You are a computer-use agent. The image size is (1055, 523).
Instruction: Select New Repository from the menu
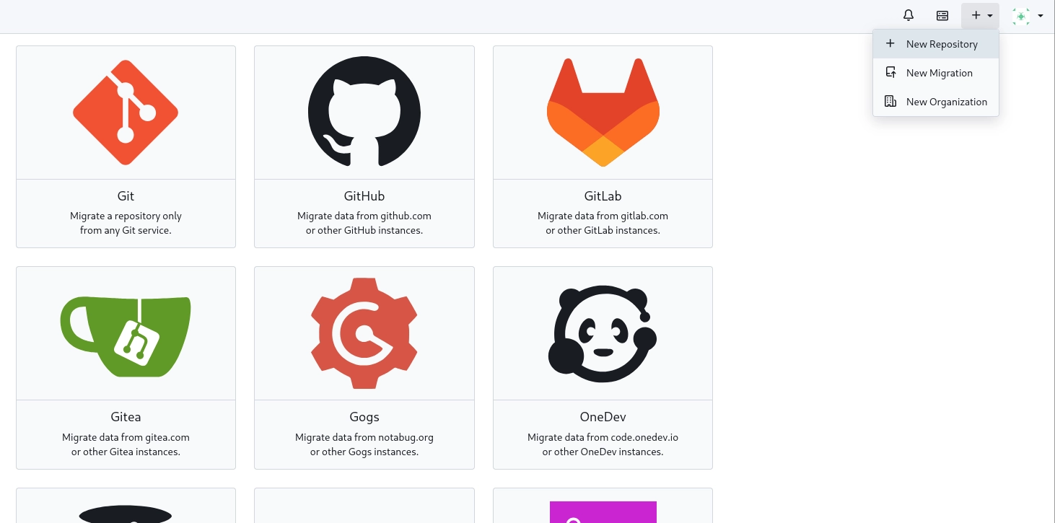click(x=941, y=44)
